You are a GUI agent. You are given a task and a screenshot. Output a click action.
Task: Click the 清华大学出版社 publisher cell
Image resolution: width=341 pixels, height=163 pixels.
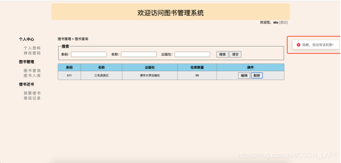pos(150,75)
